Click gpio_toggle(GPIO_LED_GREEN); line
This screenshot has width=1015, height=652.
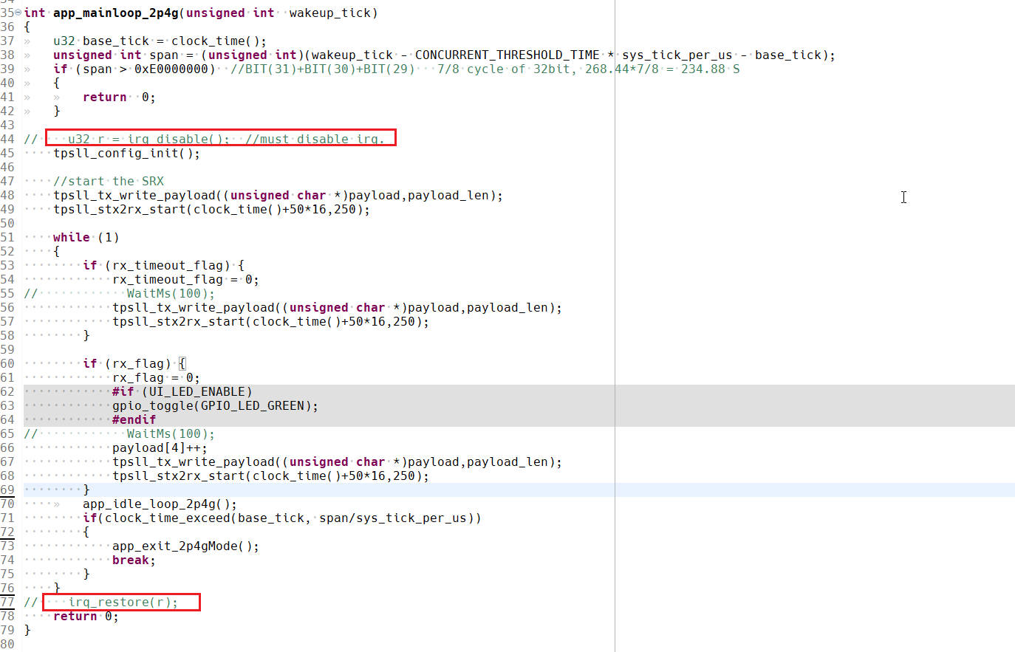pyautogui.click(x=215, y=406)
